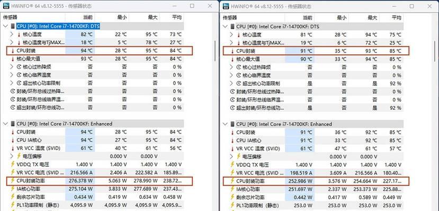
Task: Click lightning icon of IA核心功率, left window
Action: [13, 189]
